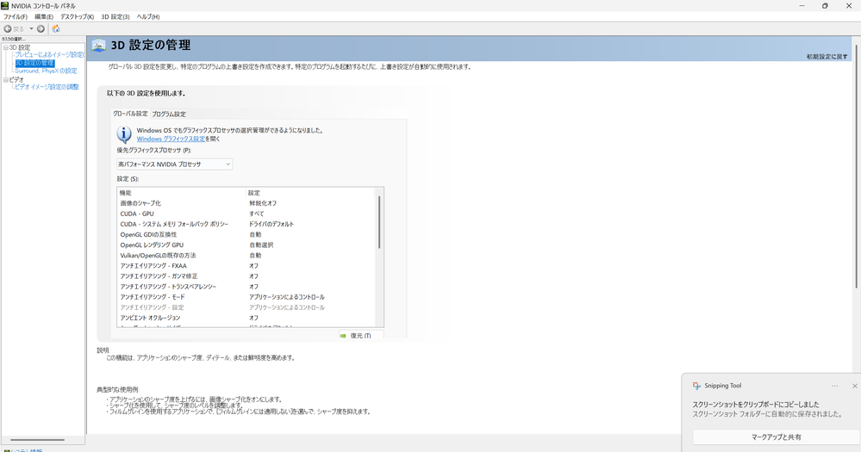
Task: Select プレビューによるイメージ設定 tree item
Action: (49, 55)
